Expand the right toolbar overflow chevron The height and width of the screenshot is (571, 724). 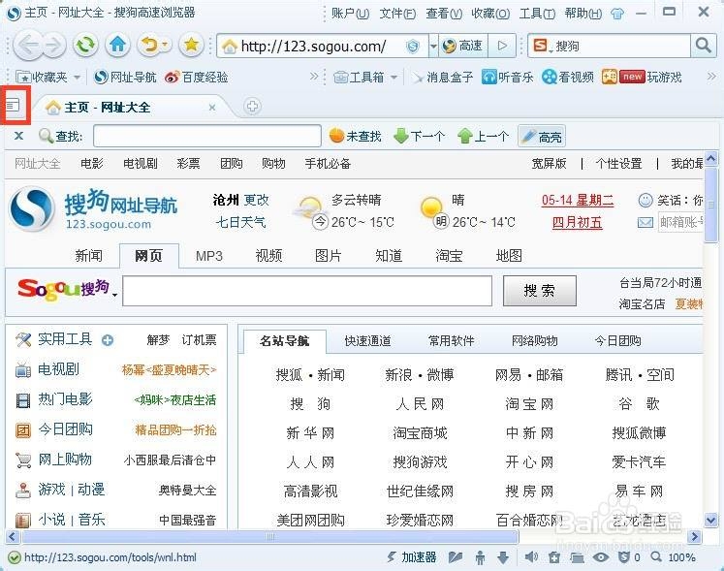[711, 77]
